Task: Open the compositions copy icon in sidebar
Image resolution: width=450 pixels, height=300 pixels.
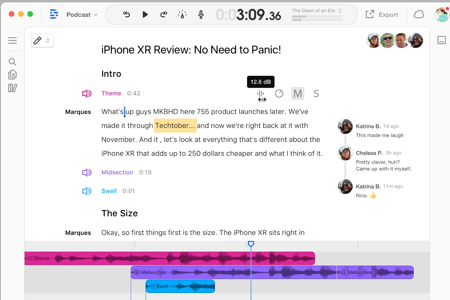Action: (12, 75)
